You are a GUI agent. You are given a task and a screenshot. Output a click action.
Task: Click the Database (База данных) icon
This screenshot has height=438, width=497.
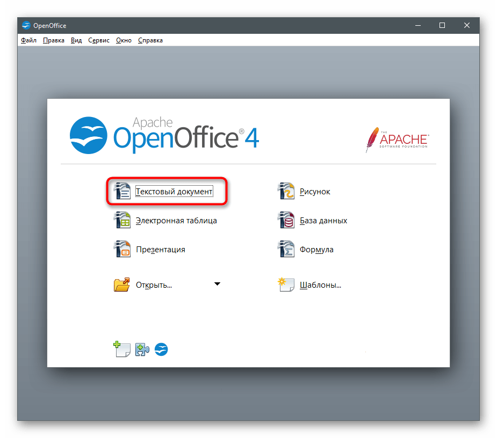click(x=286, y=220)
